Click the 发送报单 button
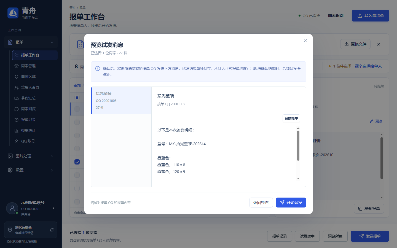397x248 pixels. 370,236
